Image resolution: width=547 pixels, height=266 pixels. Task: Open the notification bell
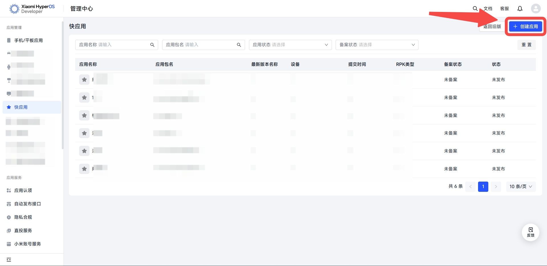pyautogui.click(x=520, y=9)
